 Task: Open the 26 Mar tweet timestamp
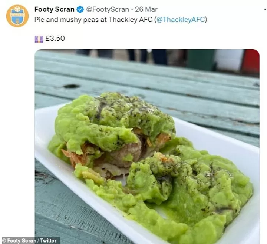[146, 9]
